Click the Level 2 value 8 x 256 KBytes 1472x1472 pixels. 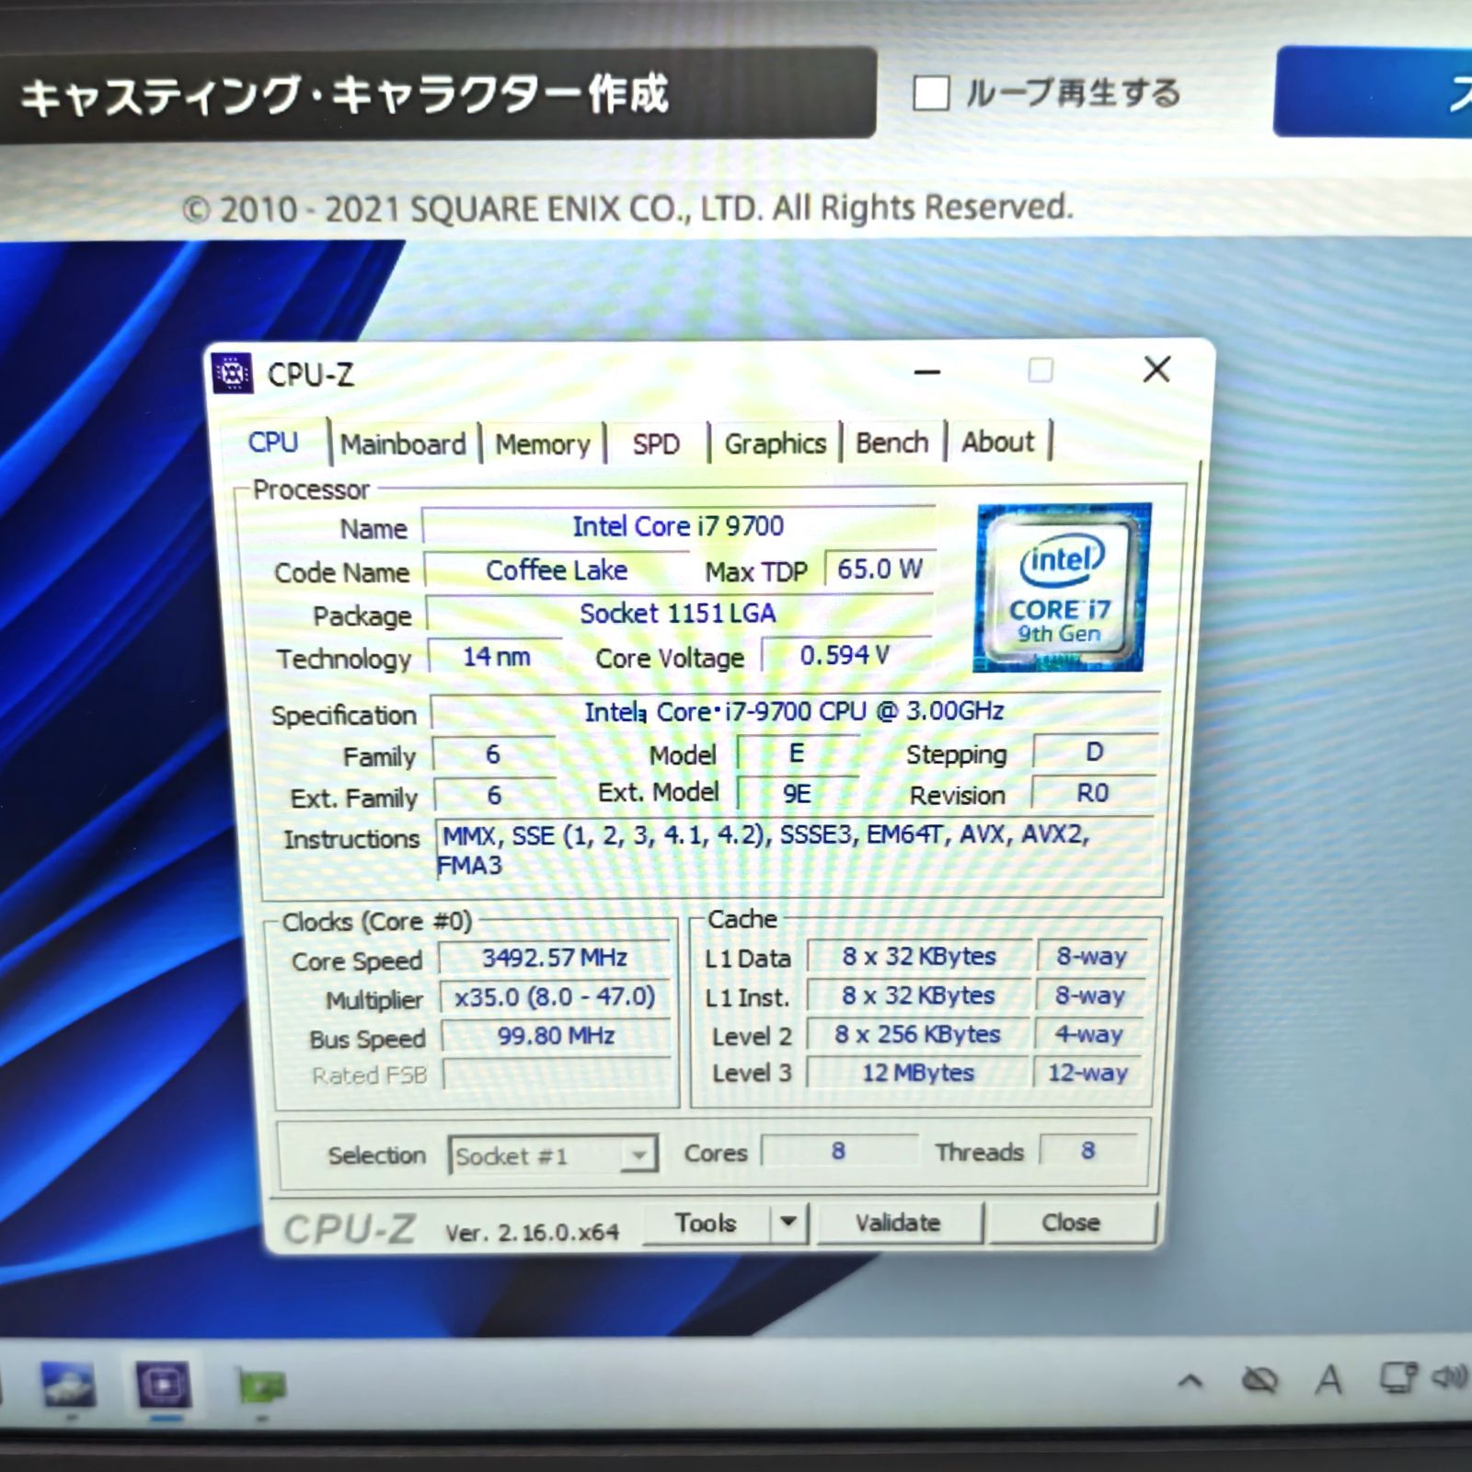[x=917, y=1034]
